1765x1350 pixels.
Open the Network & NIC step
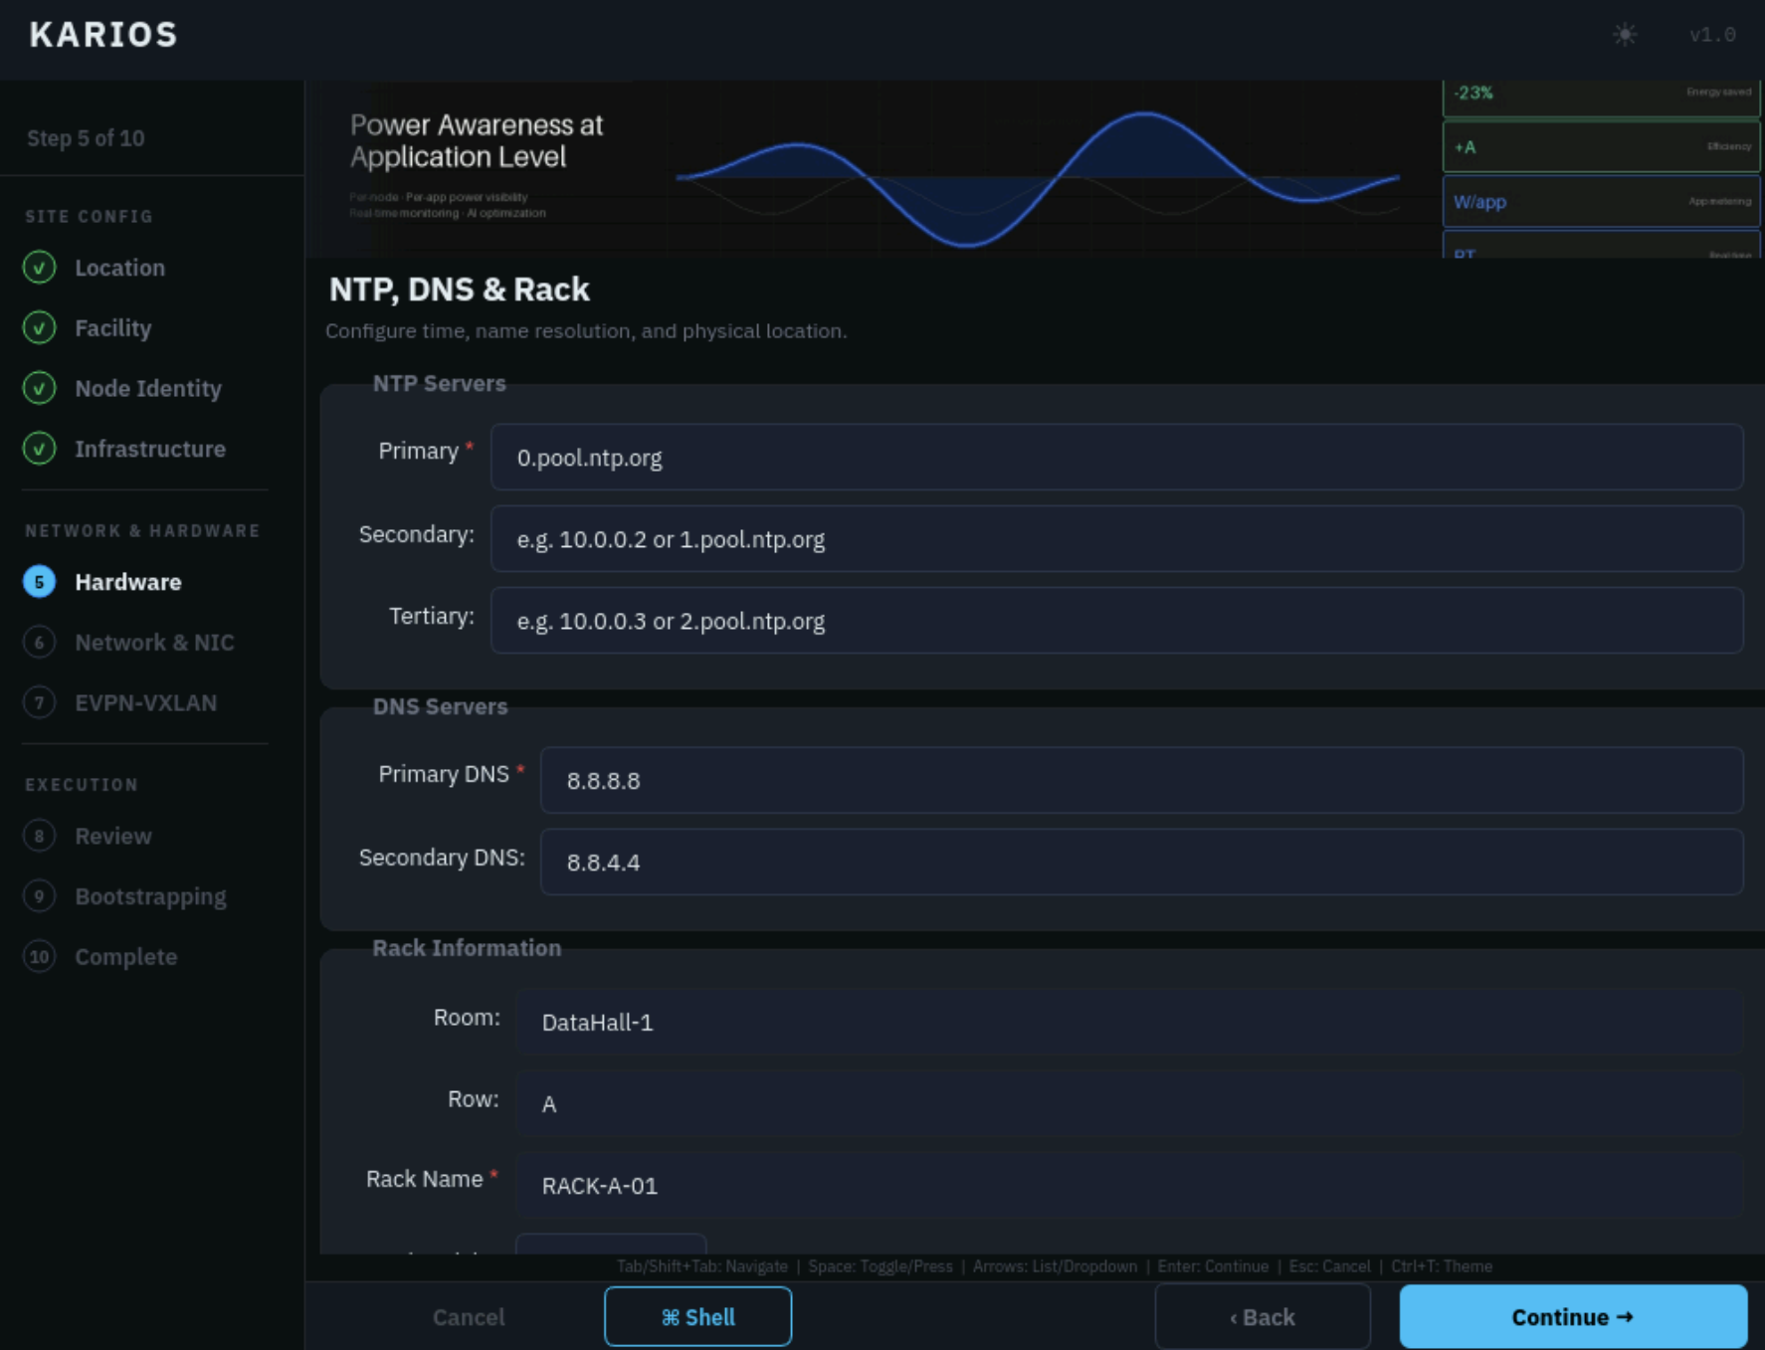(x=154, y=643)
